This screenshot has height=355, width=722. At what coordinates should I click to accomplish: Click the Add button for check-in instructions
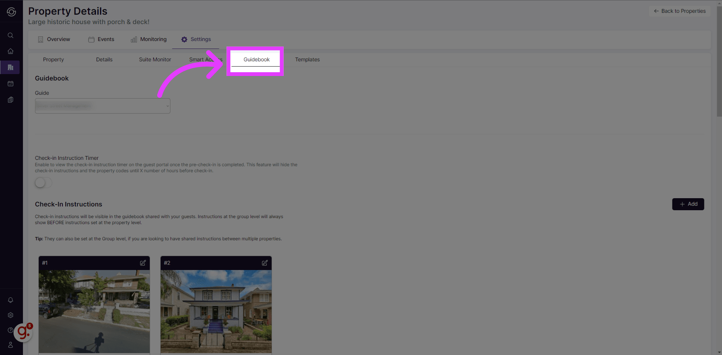pos(688,204)
